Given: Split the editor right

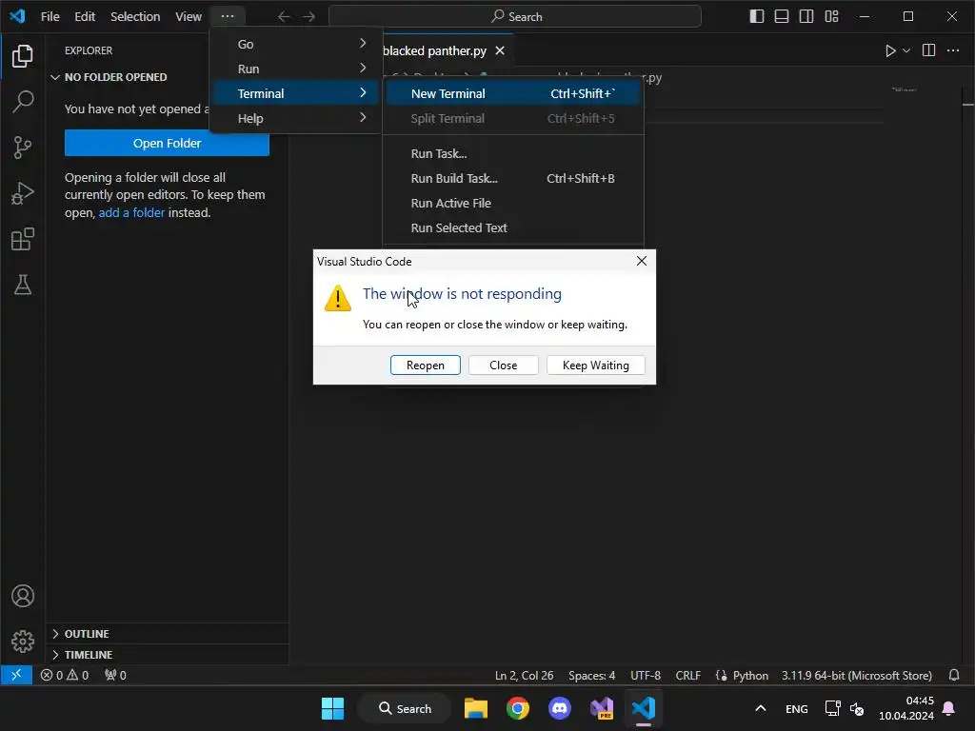Looking at the screenshot, I should [929, 50].
